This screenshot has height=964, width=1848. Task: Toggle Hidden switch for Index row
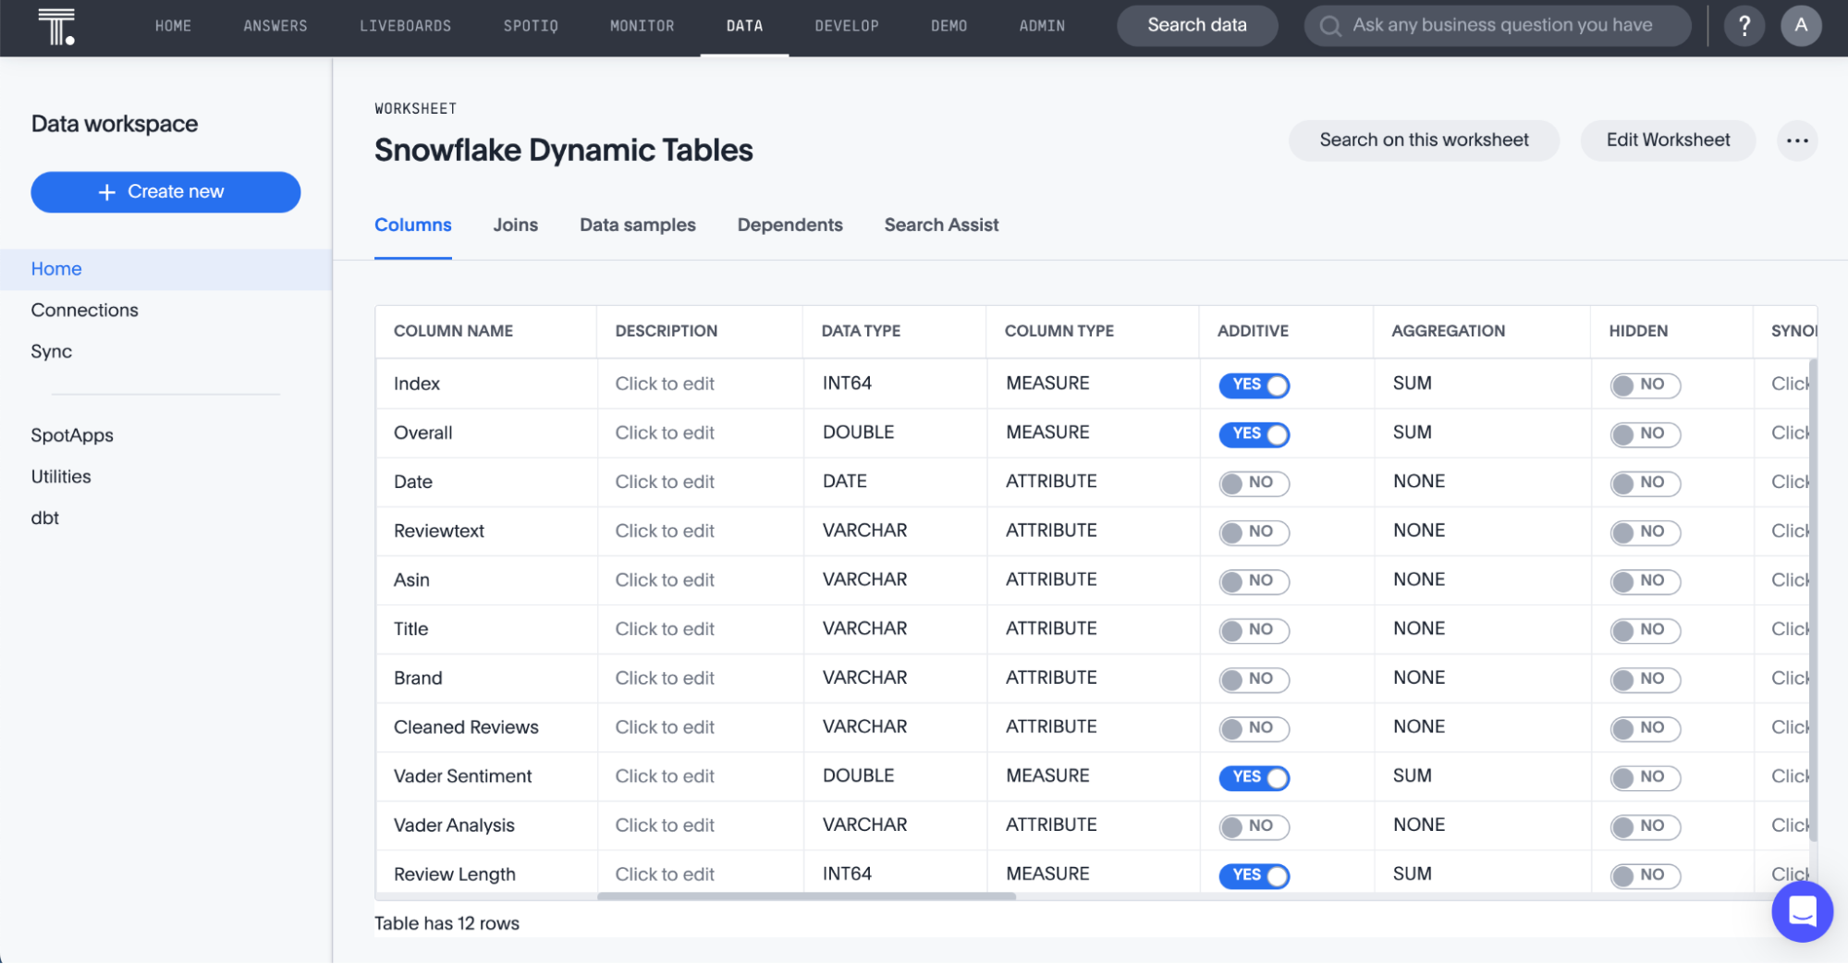[1645, 384]
